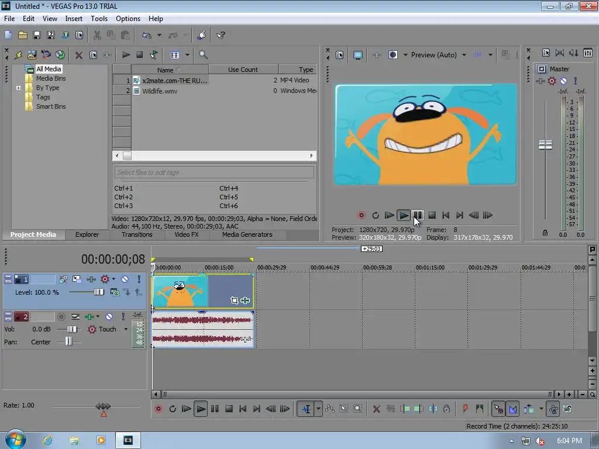
Task: Select the Envelope Edit tool
Action: pos(330,409)
